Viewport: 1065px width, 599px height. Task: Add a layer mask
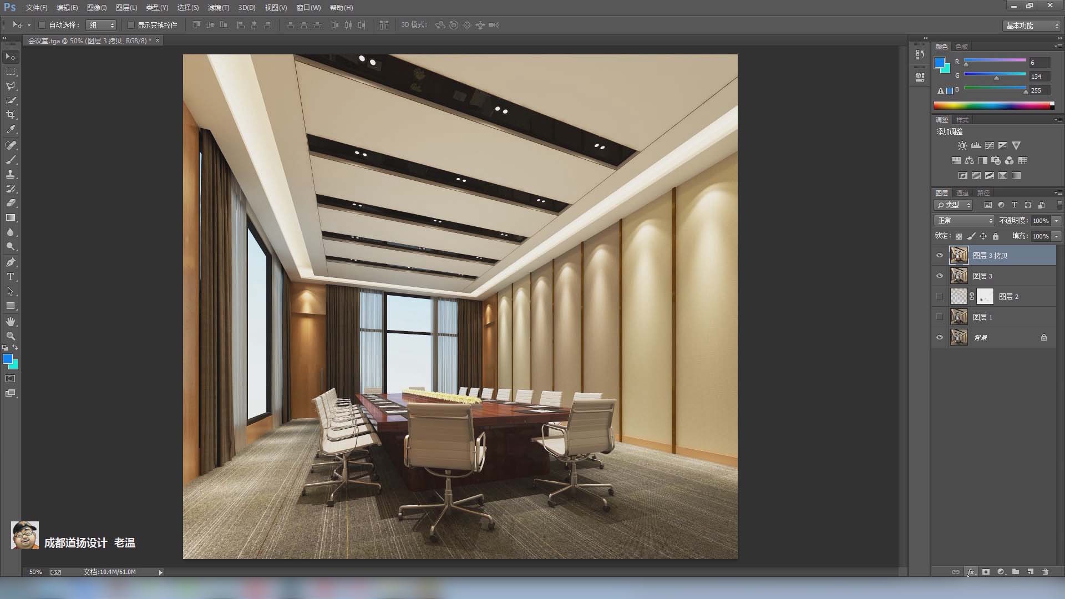(986, 572)
